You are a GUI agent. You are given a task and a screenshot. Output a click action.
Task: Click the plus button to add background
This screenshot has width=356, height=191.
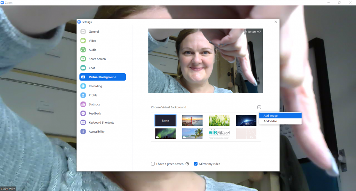click(x=259, y=107)
